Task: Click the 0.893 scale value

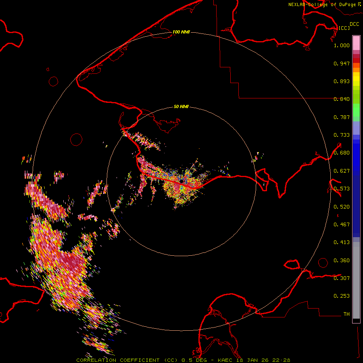Action: pos(342,81)
